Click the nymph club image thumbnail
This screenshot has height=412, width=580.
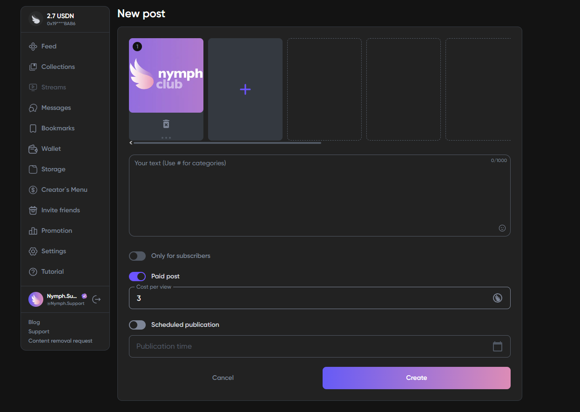(166, 75)
